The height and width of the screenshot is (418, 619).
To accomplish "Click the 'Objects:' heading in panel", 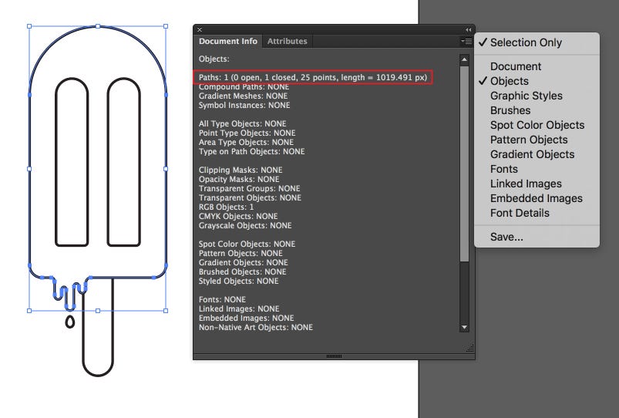I will tap(214, 59).
